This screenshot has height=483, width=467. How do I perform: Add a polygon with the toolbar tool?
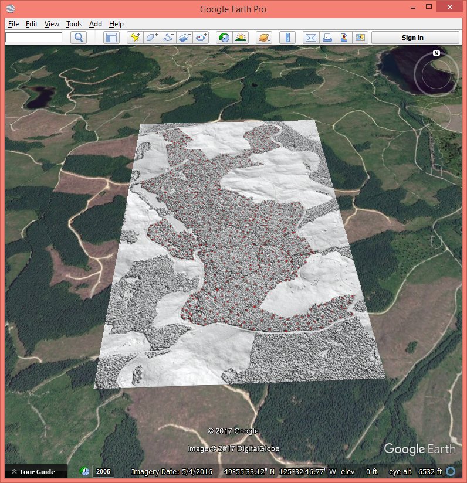[151, 38]
